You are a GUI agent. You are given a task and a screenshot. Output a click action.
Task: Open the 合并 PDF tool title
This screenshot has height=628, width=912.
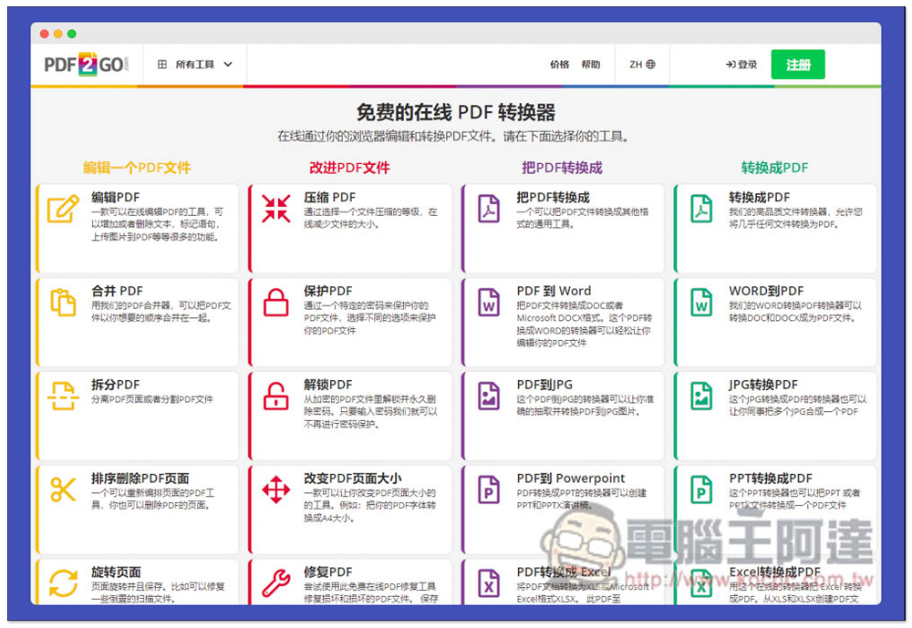(x=117, y=291)
